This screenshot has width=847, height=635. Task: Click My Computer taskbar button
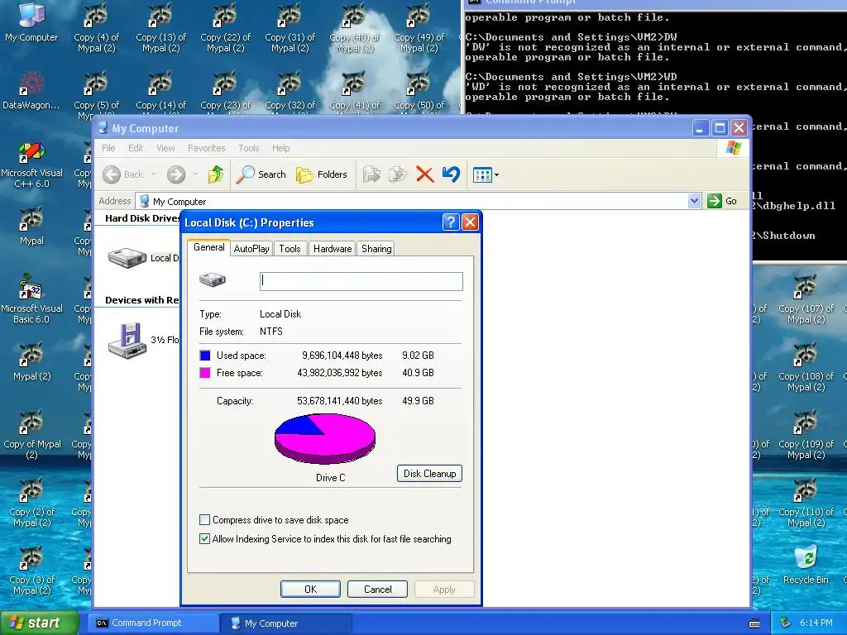click(286, 623)
